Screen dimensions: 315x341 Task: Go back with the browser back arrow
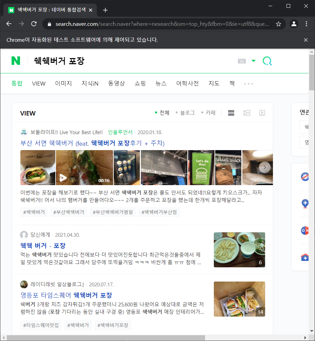[9, 24]
